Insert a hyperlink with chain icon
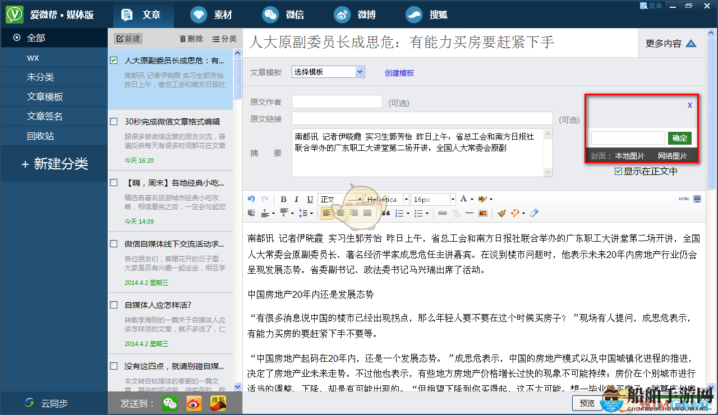This screenshot has width=718, height=415. [x=443, y=213]
